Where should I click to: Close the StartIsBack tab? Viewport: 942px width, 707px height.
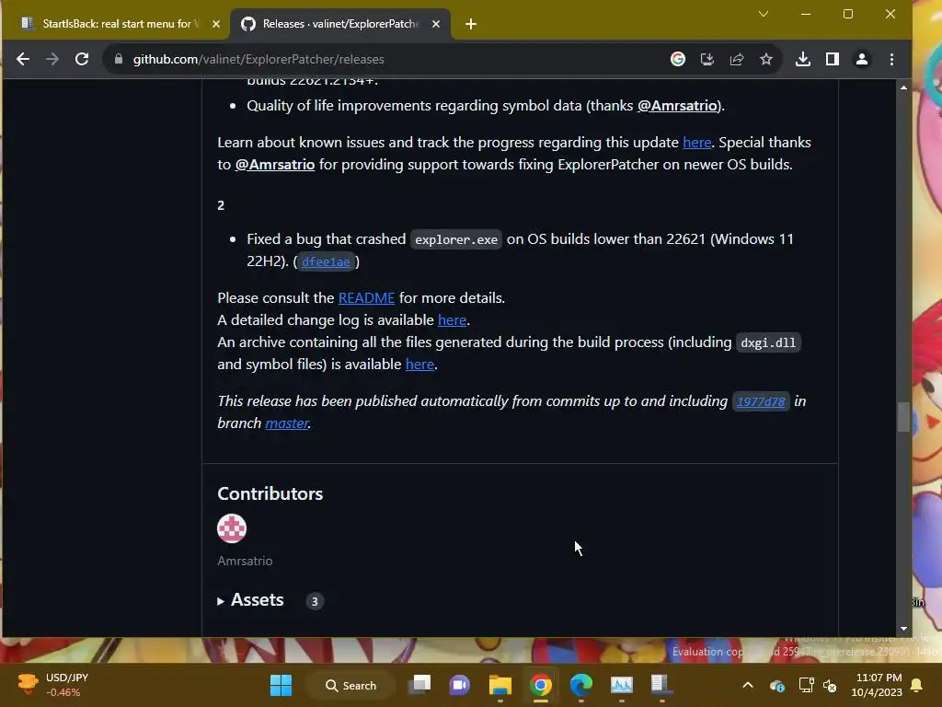click(216, 24)
